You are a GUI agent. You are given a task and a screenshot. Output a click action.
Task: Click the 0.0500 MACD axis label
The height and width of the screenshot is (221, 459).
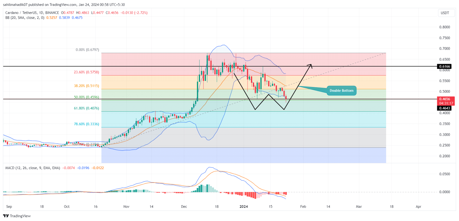pos(445,174)
